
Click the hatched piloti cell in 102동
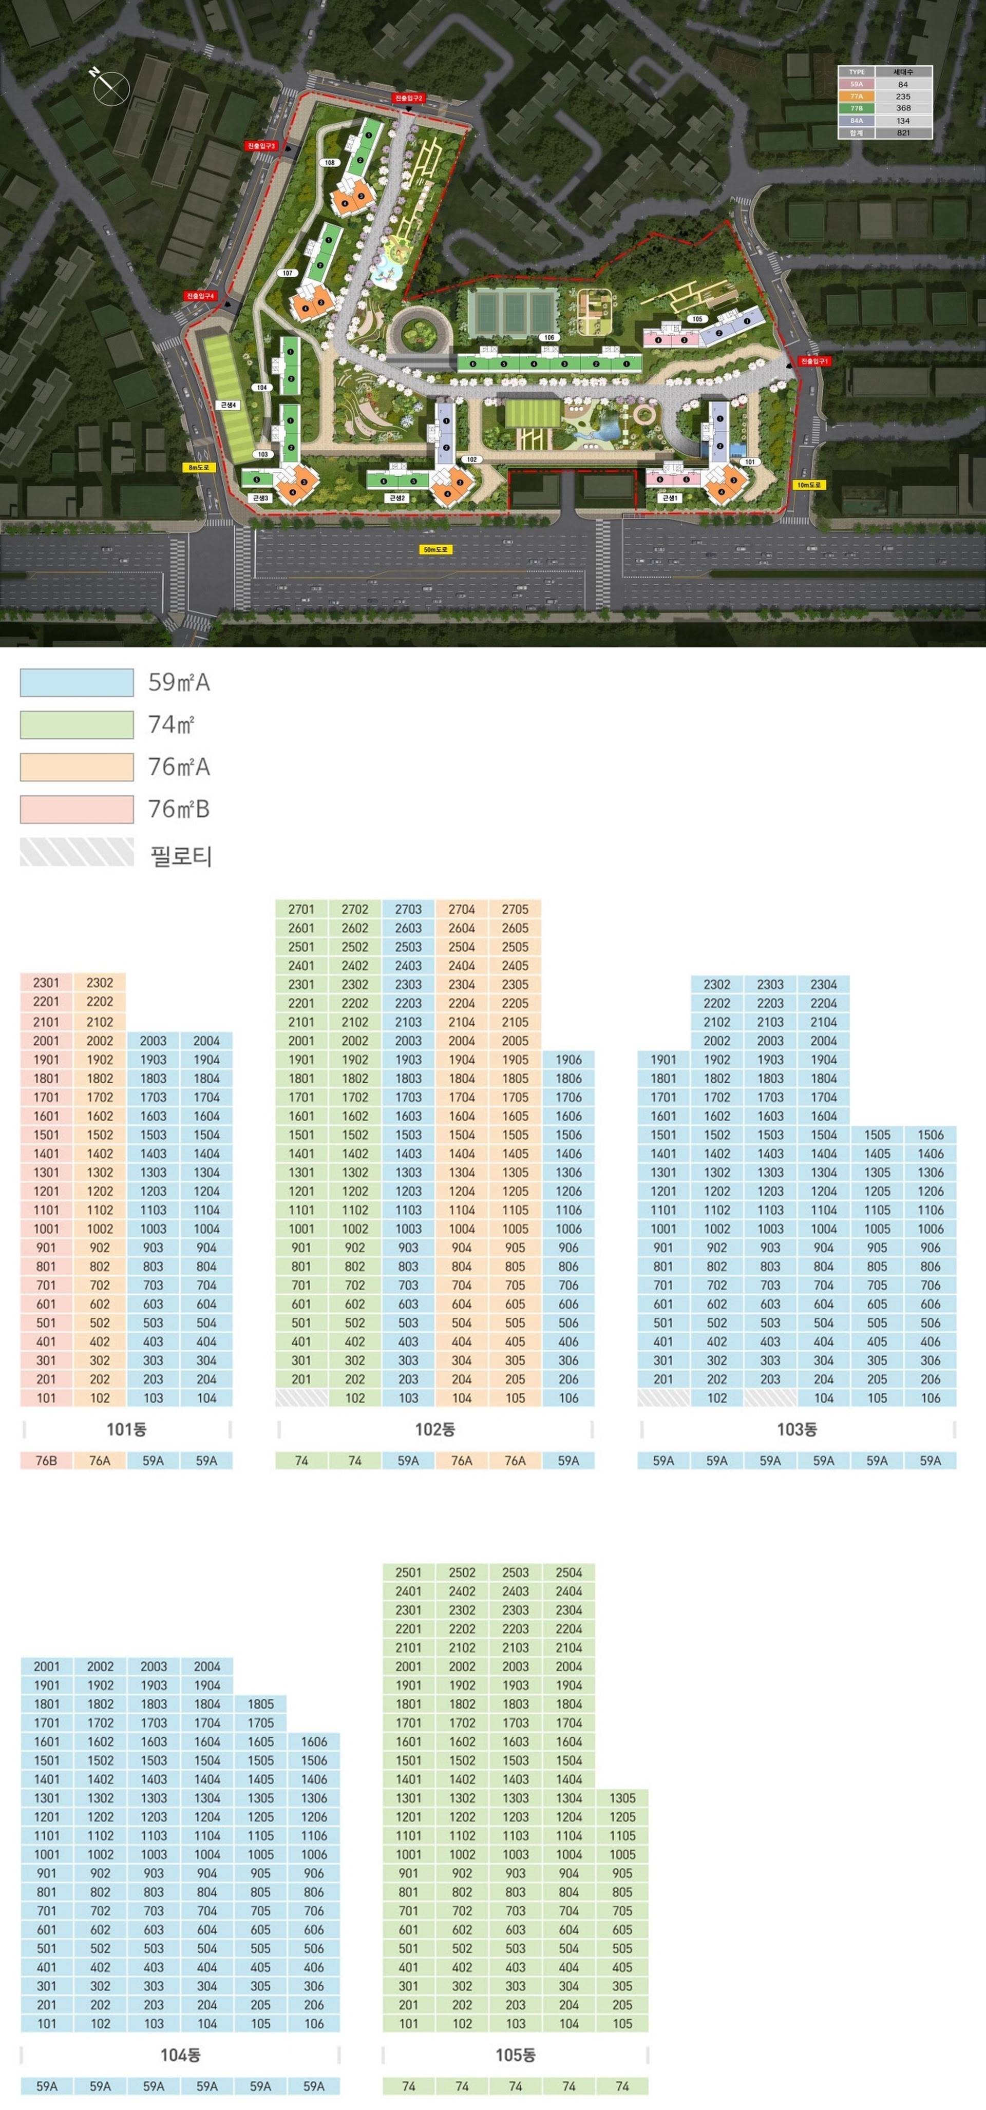pyautogui.click(x=301, y=1398)
